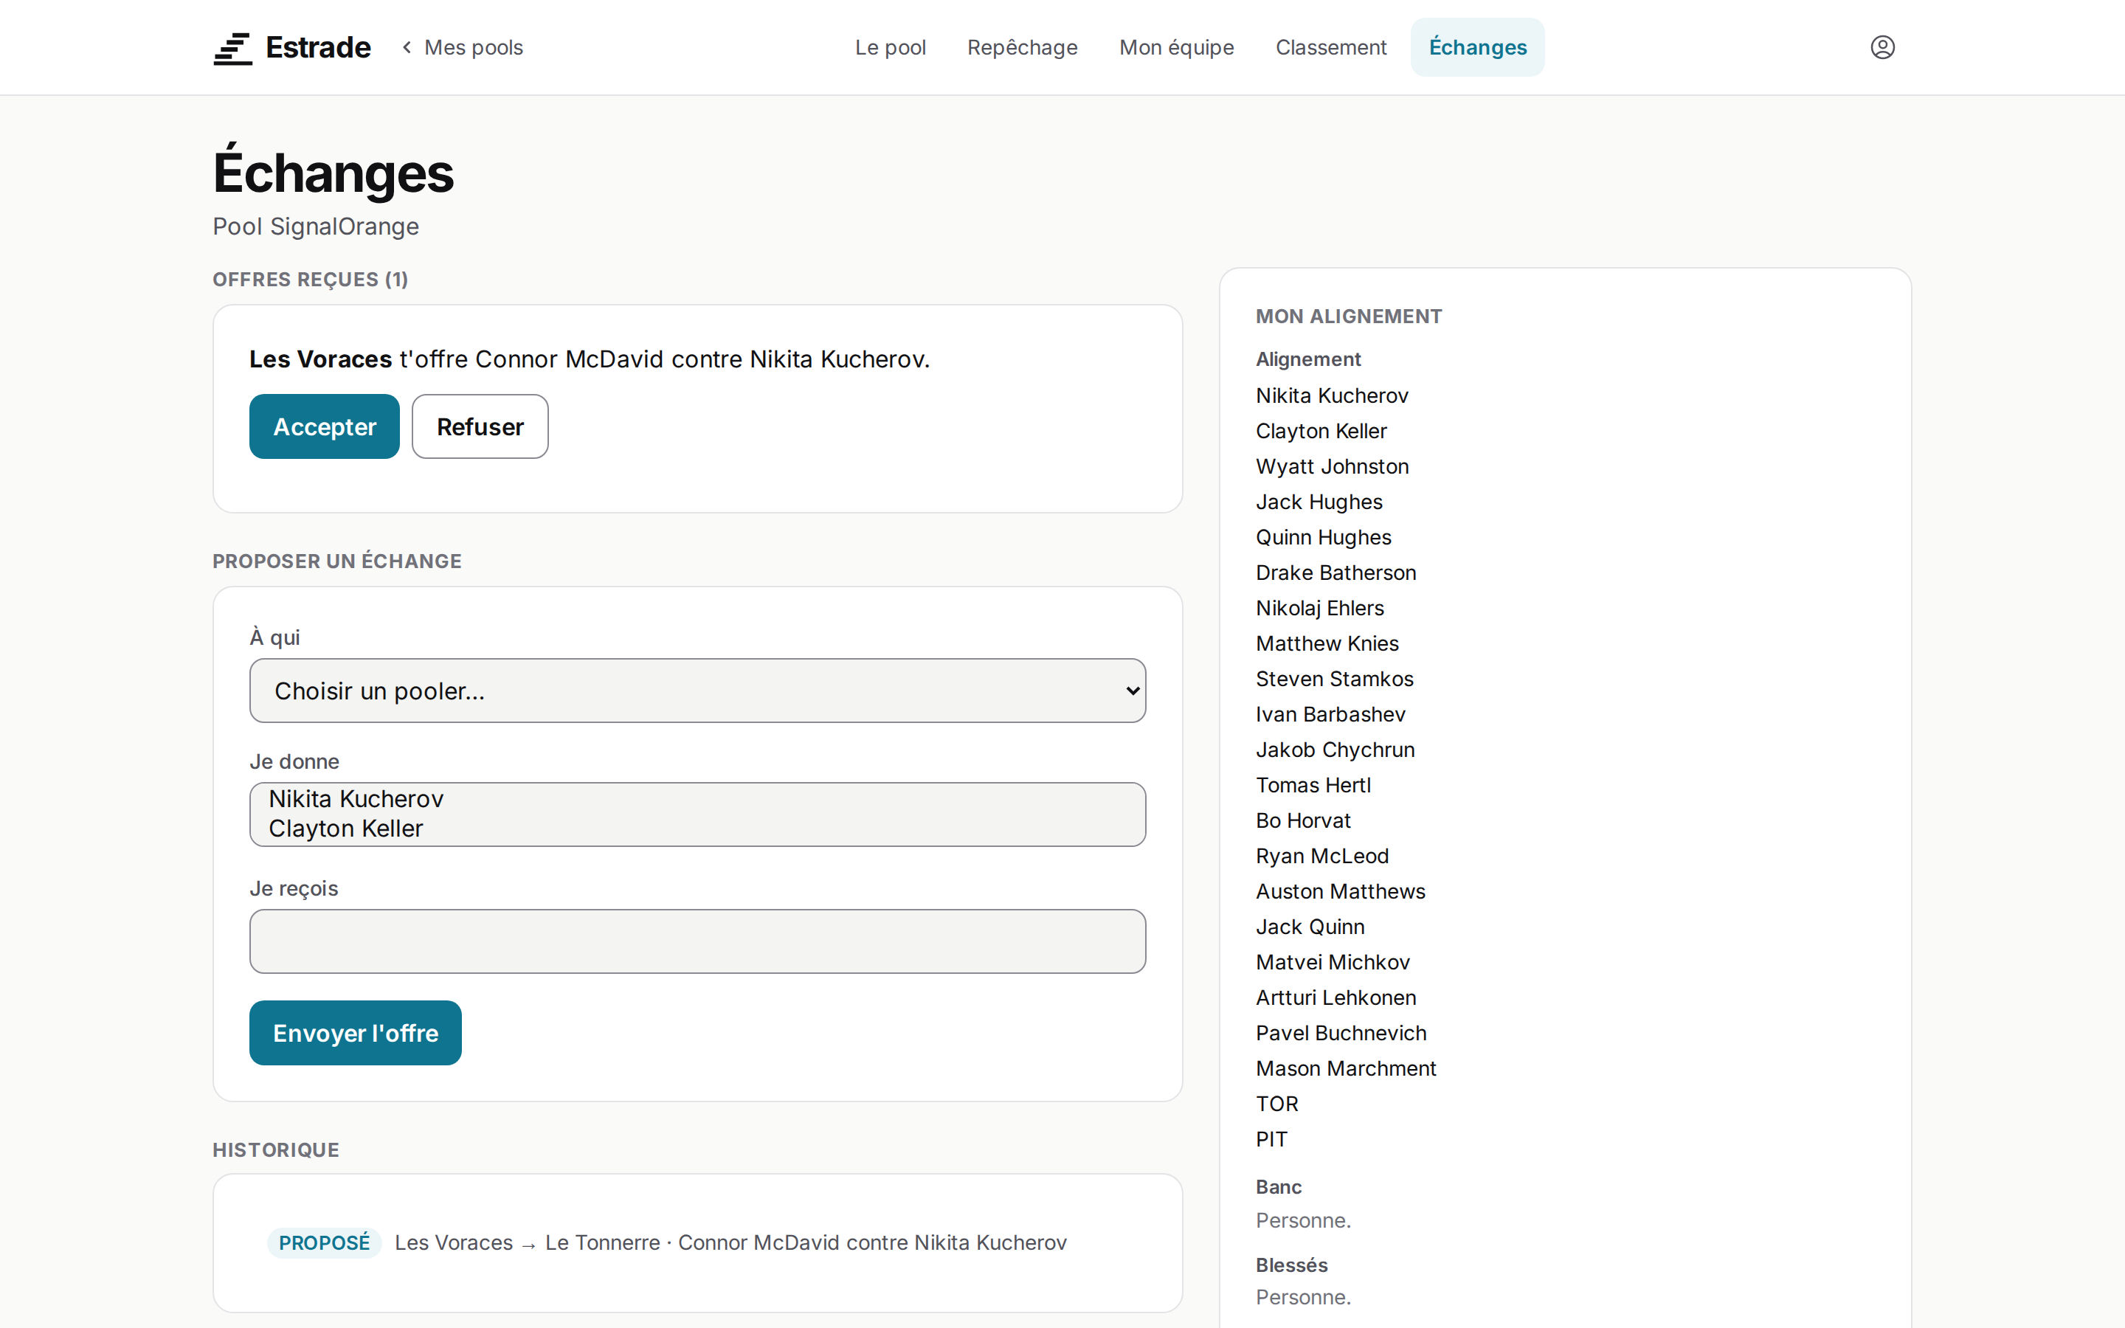Viewport: 2125px width, 1328px height.
Task: Click the Estrade logo icon
Action: pyautogui.click(x=232, y=48)
